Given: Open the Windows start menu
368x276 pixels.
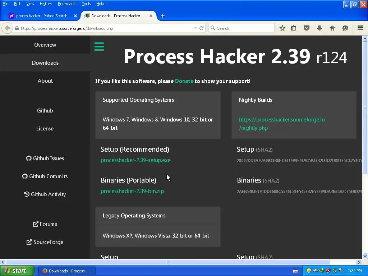Looking at the screenshot, I should 17,271.
